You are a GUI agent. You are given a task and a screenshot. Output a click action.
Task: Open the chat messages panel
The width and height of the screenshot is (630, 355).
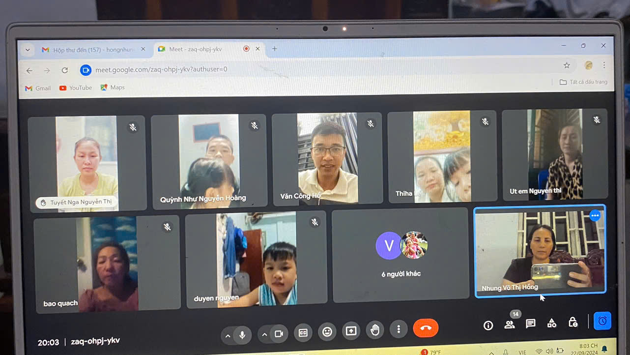click(531, 324)
